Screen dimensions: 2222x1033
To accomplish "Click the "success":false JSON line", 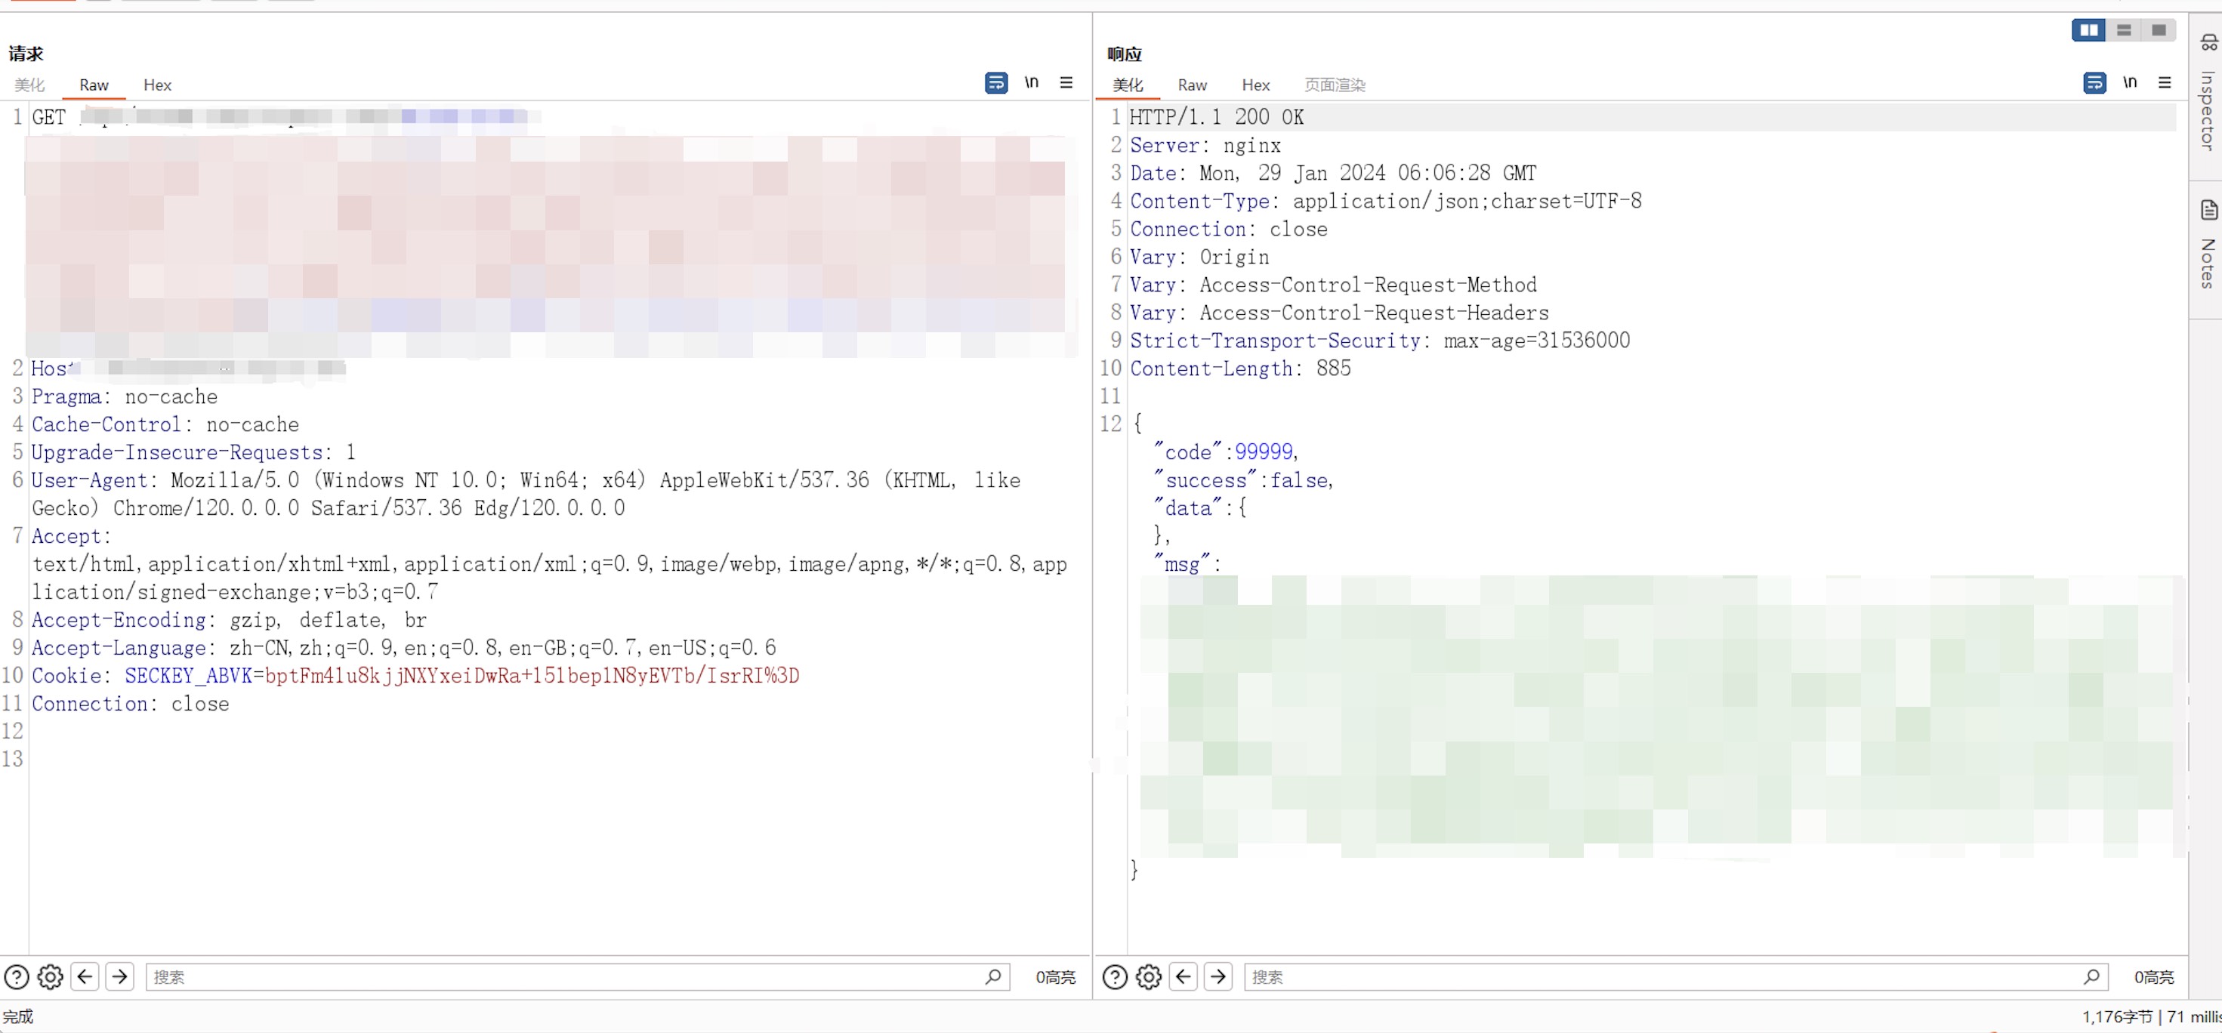I will coord(1243,480).
